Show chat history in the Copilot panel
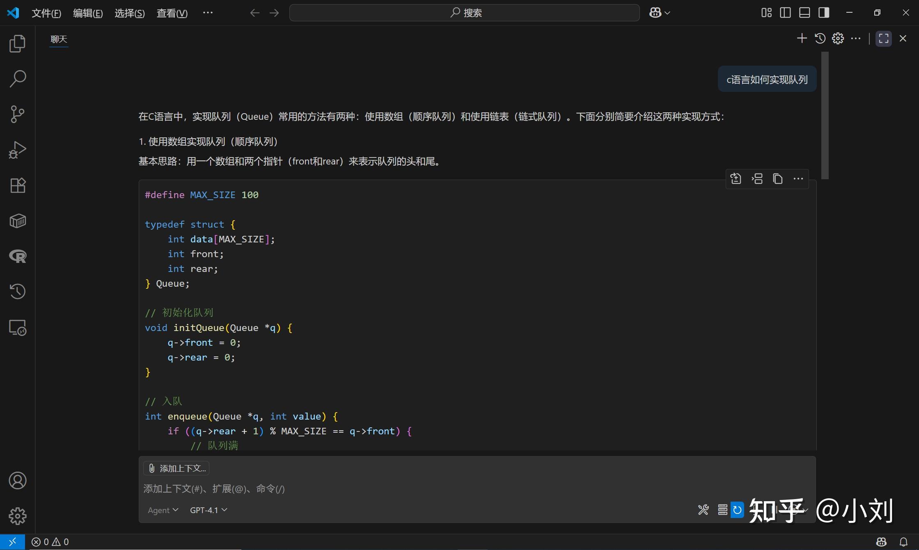This screenshot has width=919, height=550. [820, 38]
